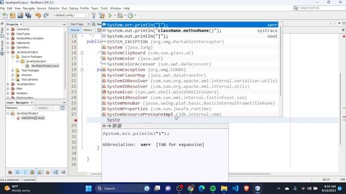This screenshot has width=346, height=194.
Task: Collapse code fold at line 16
Action: (82, 53)
